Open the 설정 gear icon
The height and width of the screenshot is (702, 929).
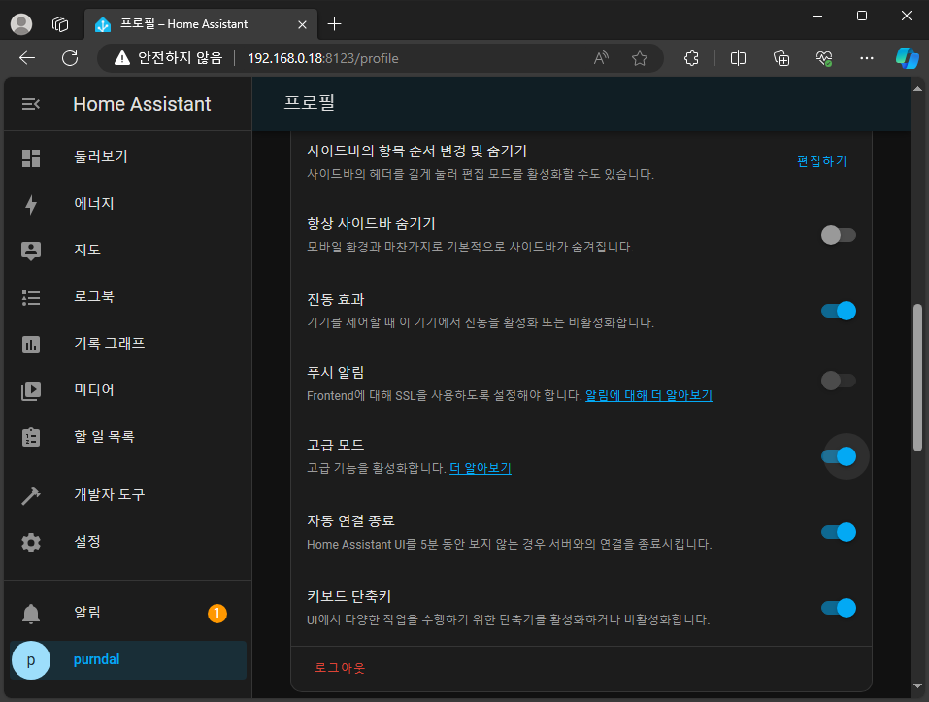31,542
